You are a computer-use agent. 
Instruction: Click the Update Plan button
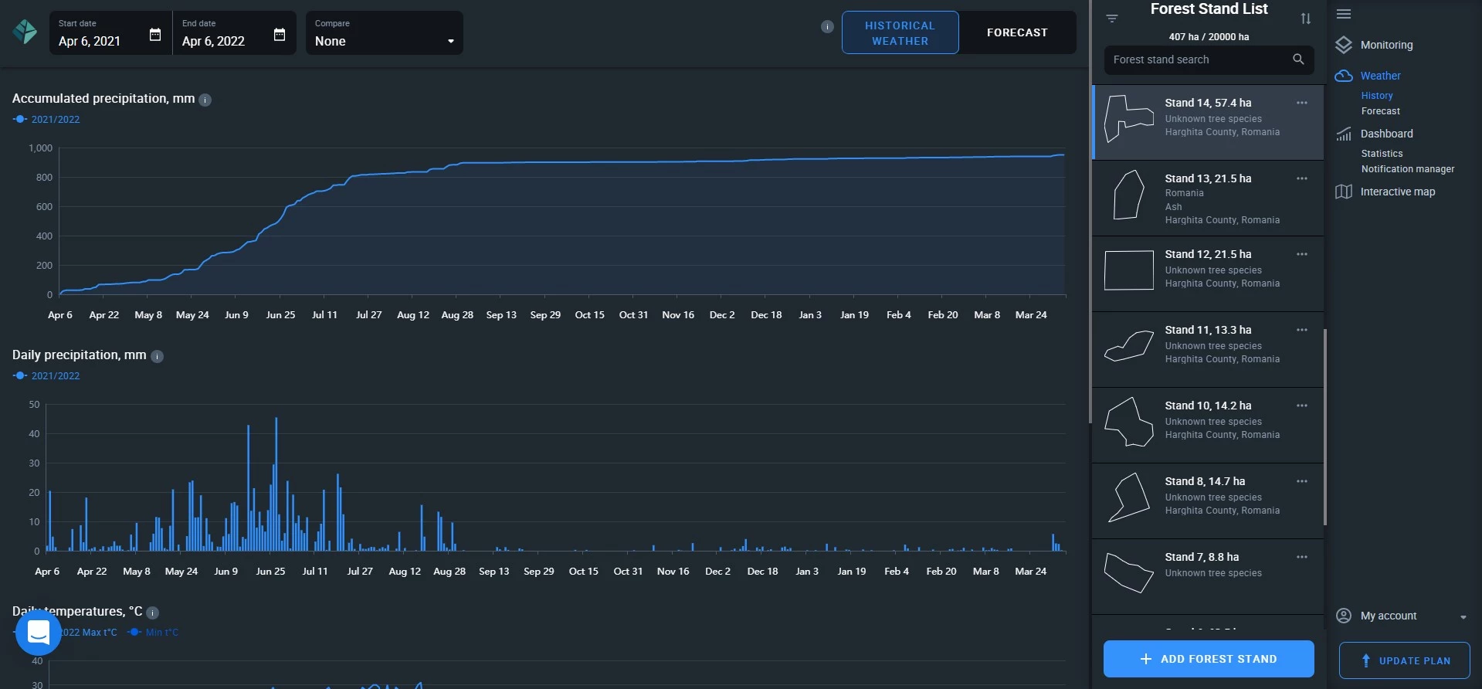pyautogui.click(x=1404, y=660)
